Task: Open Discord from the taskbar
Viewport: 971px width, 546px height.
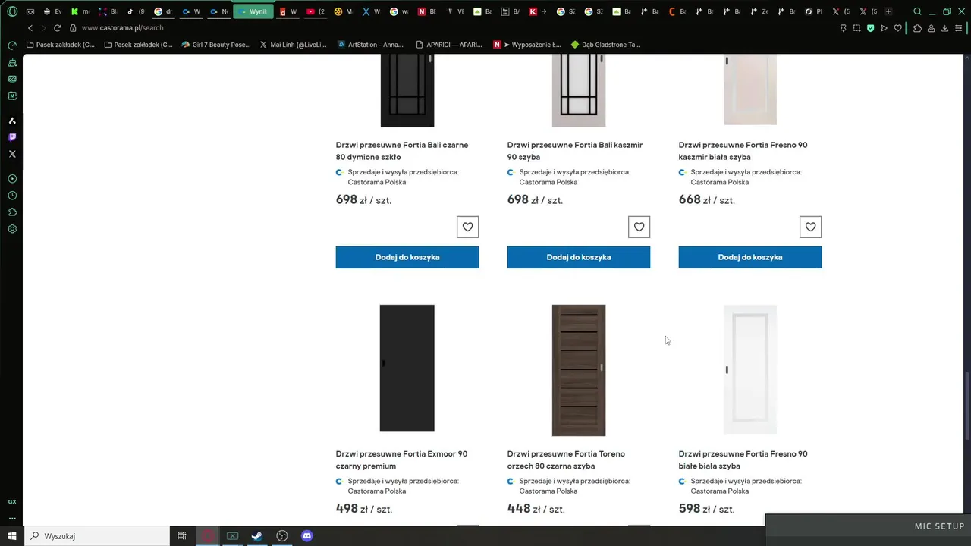Action: [x=307, y=536]
